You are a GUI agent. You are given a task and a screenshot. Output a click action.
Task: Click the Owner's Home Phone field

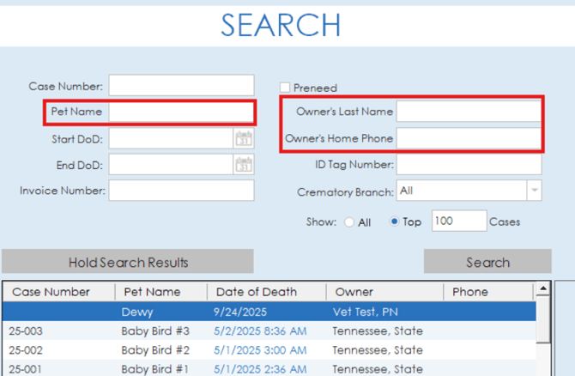(469, 138)
